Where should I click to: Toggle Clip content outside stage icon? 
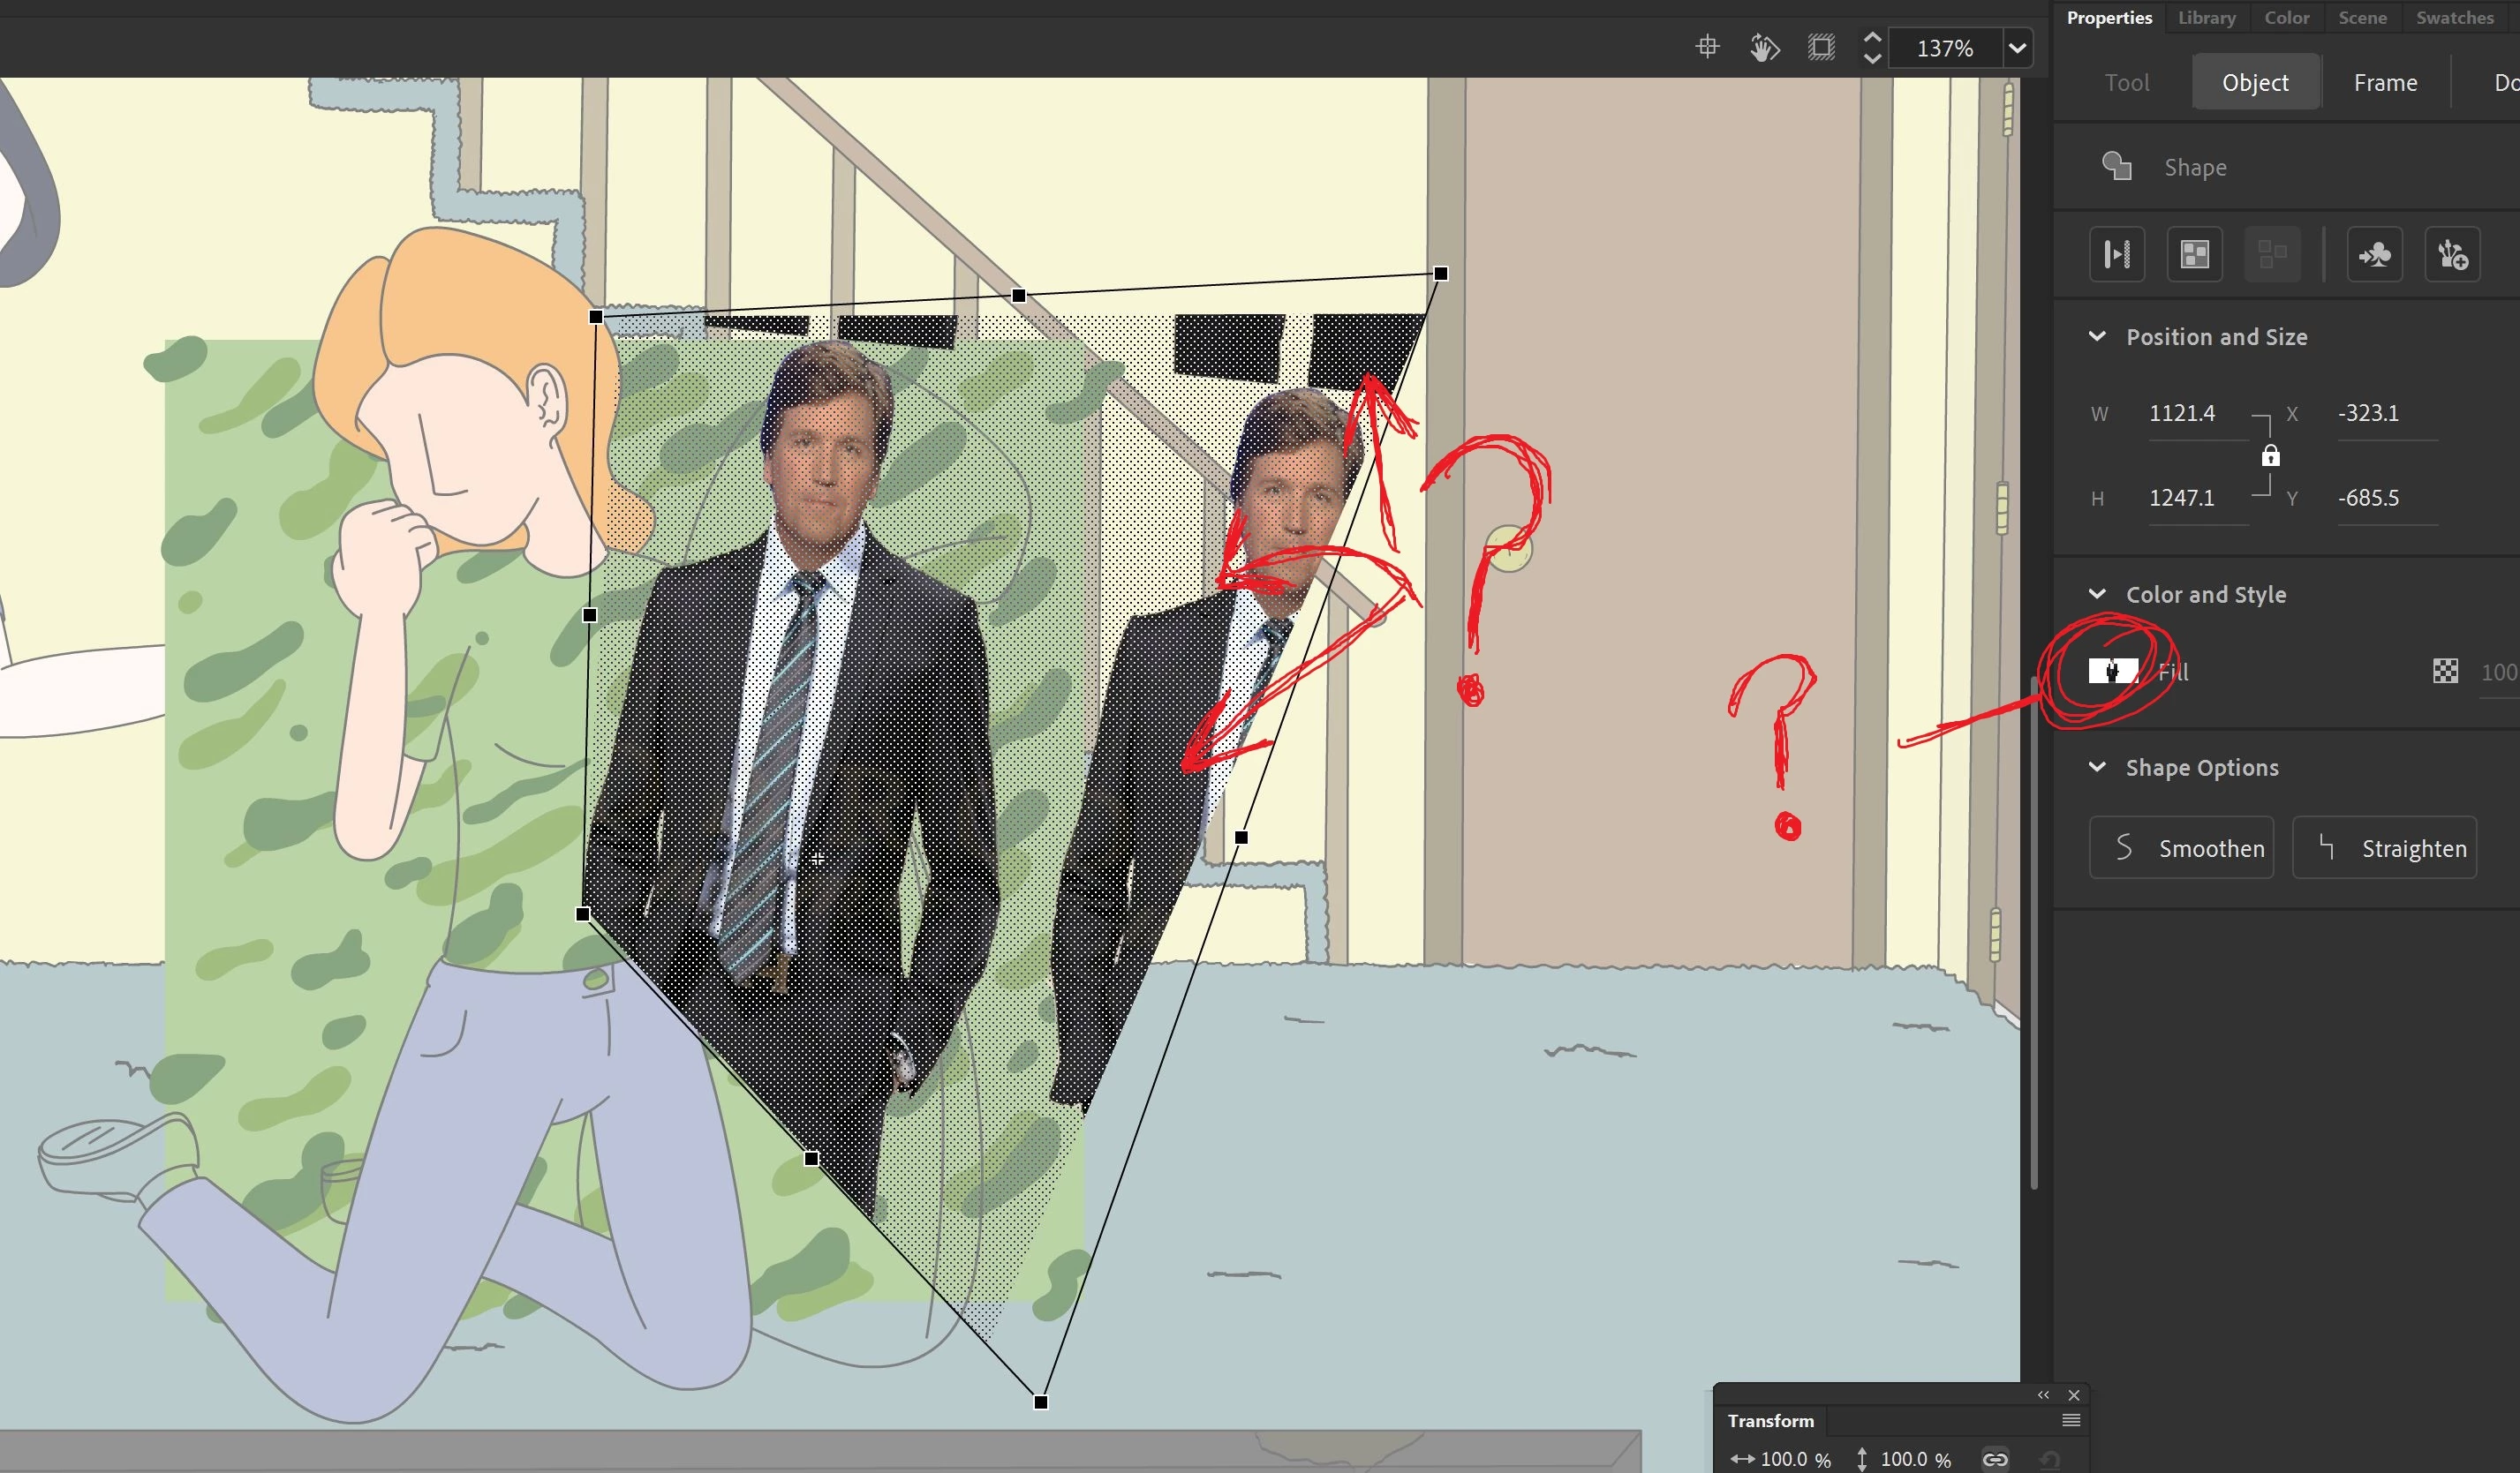pyautogui.click(x=1821, y=47)
